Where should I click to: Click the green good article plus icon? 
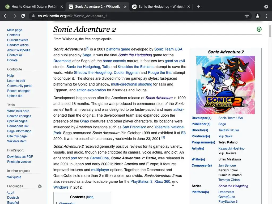click(x=259, y=29)
